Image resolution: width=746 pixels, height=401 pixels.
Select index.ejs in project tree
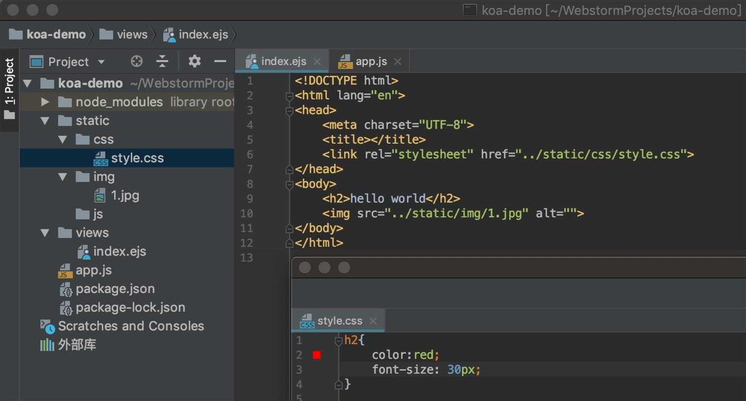[119, 252]
